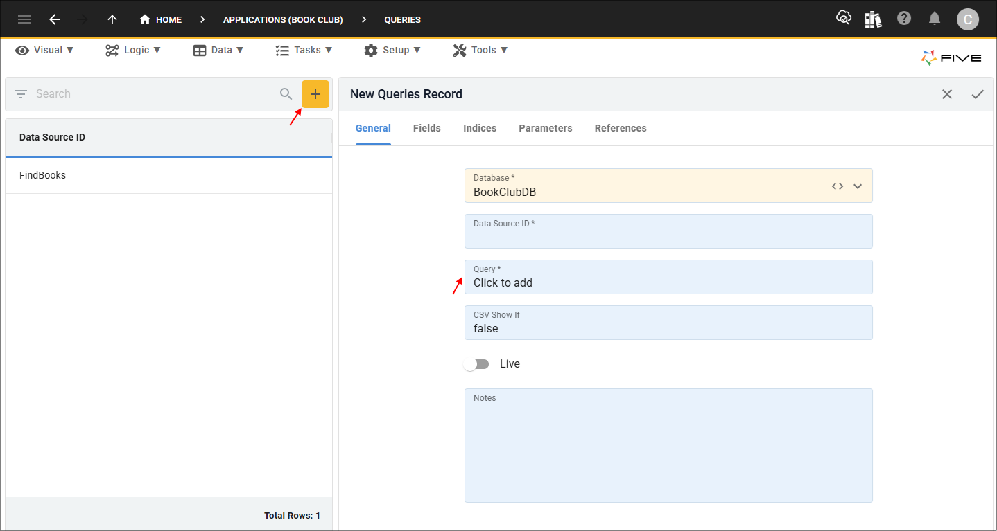Open Applications (Book Club) breadcrumb
Screen dimensions: 997x531
(x=283, y=19)
